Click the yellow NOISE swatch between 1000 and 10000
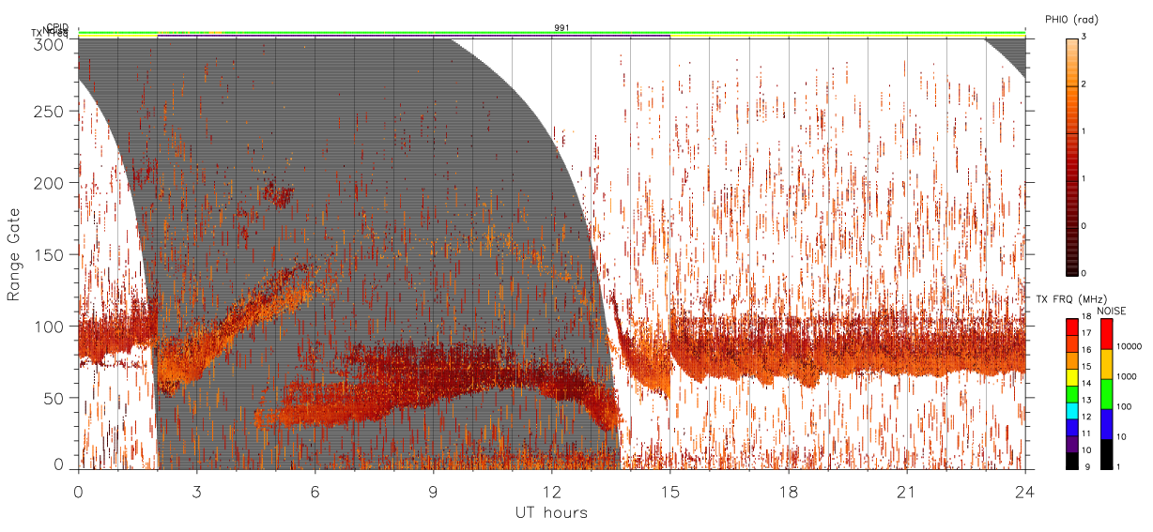This screenshot has height=532, width=1153. (1106, 364)
